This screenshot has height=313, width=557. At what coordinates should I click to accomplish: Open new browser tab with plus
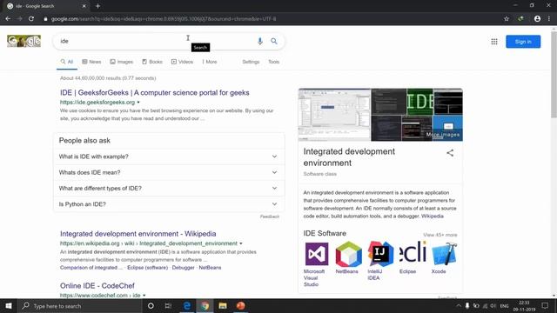(97, 6)
